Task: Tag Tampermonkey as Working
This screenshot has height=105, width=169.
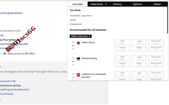Action: pyautogui.click(x=122, y=65)
